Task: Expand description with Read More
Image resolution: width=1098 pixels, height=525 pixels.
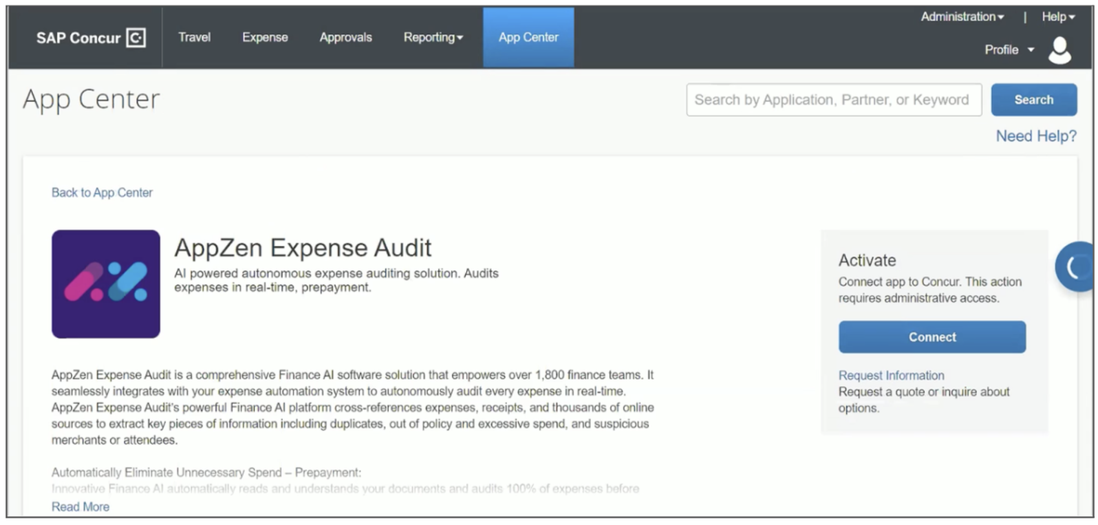Action: tap(80, 507)
